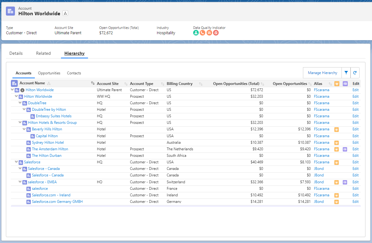Collapse the Salesforce tree node

[x=16, y=162]
